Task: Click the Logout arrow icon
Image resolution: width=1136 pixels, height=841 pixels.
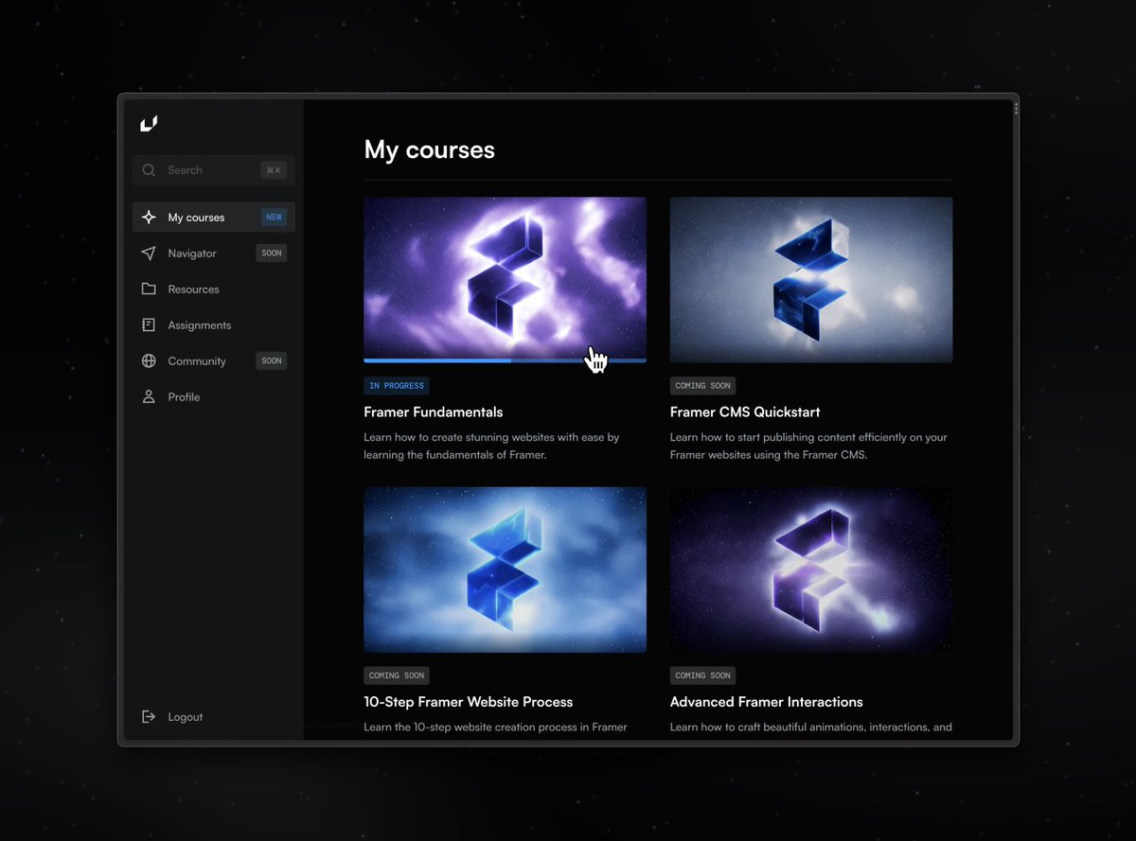Action: tap(149, 716)
